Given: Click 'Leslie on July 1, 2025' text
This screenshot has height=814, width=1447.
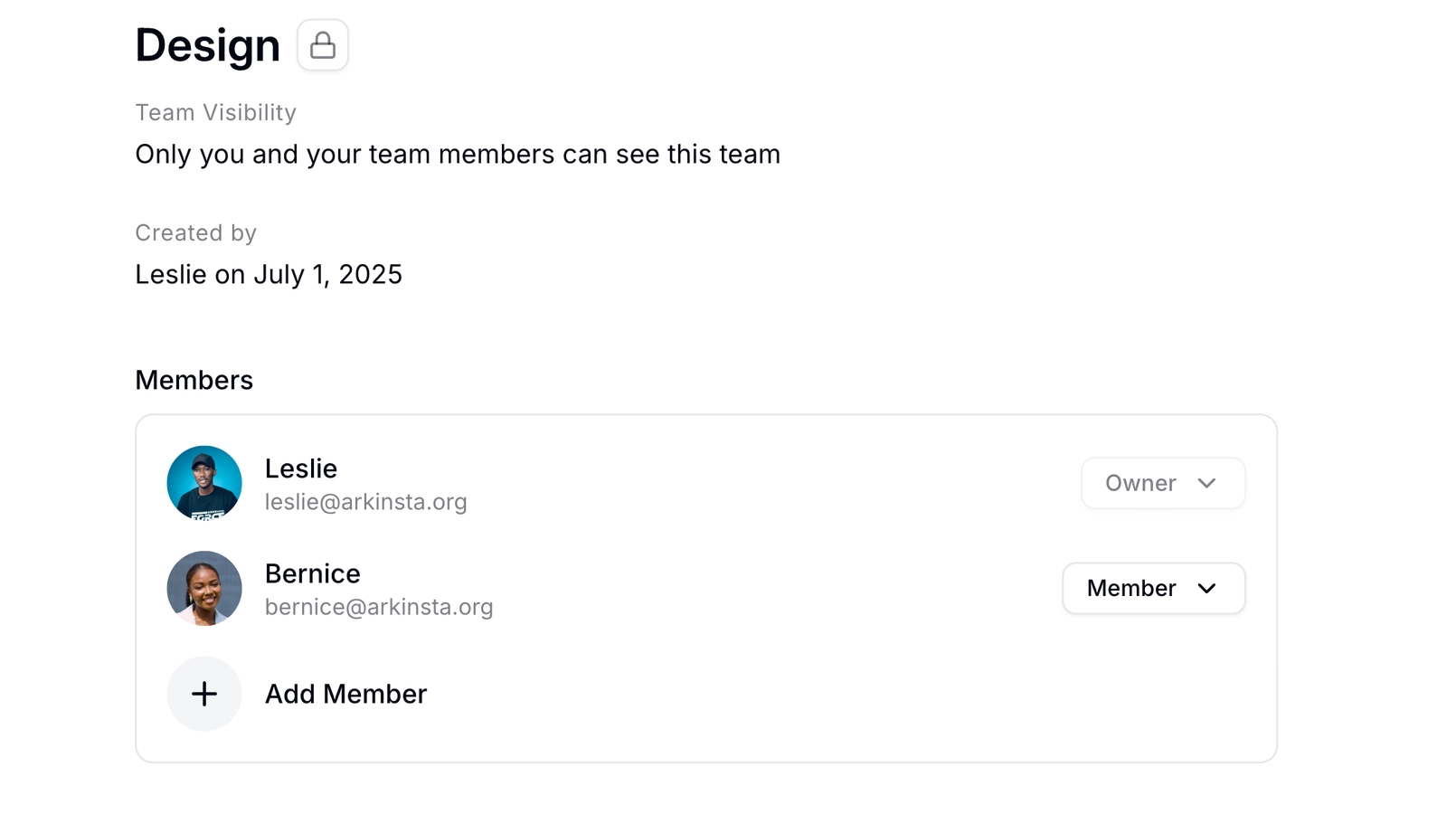Looking at the screenshot, I should point(269,274).
